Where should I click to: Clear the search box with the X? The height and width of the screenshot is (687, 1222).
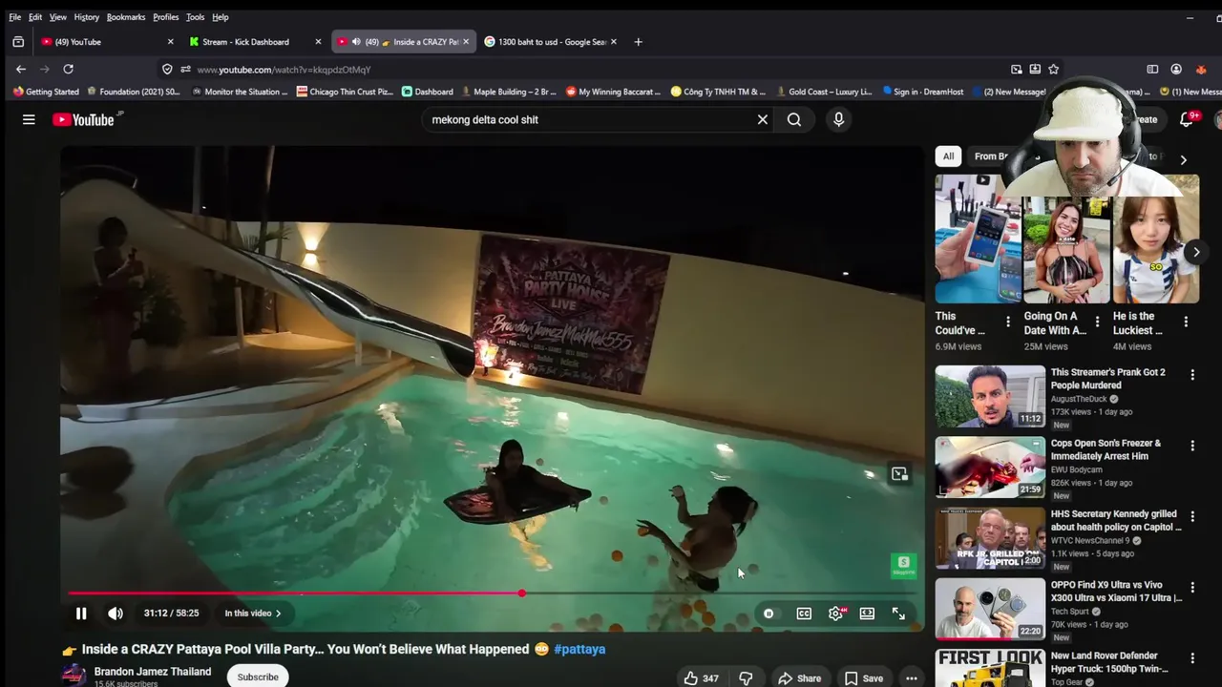[x=763, y=119]
